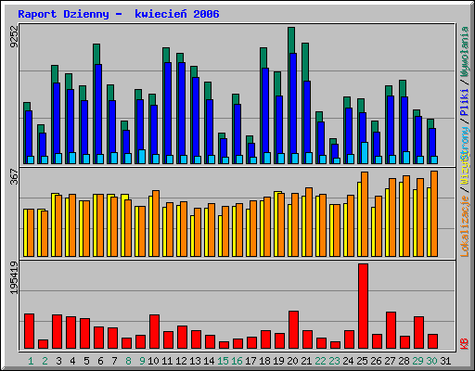Select the day 20 label on the x-axis

point(292,361)
